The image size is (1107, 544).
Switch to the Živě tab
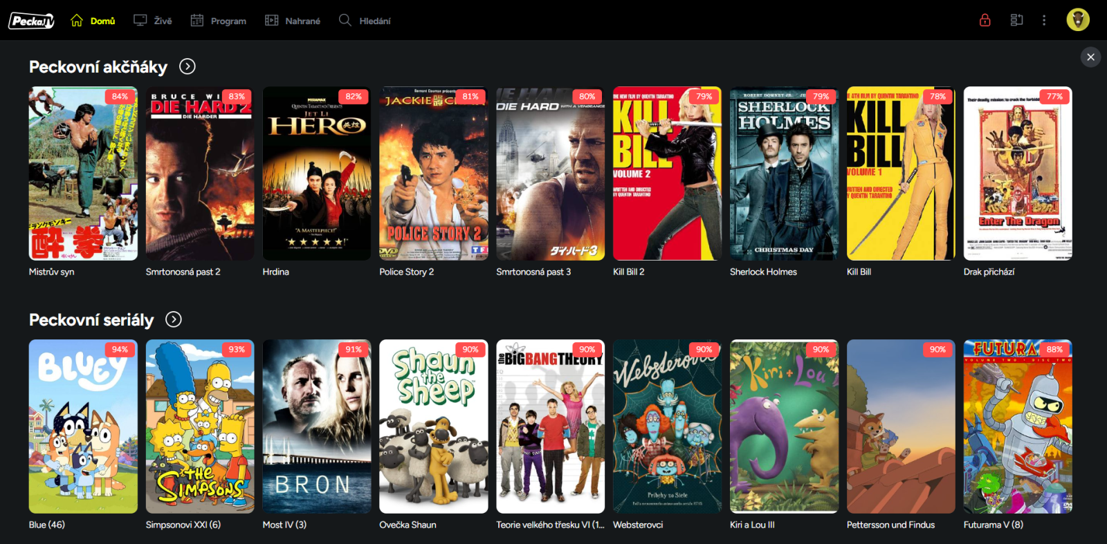[x=153, y=21]
